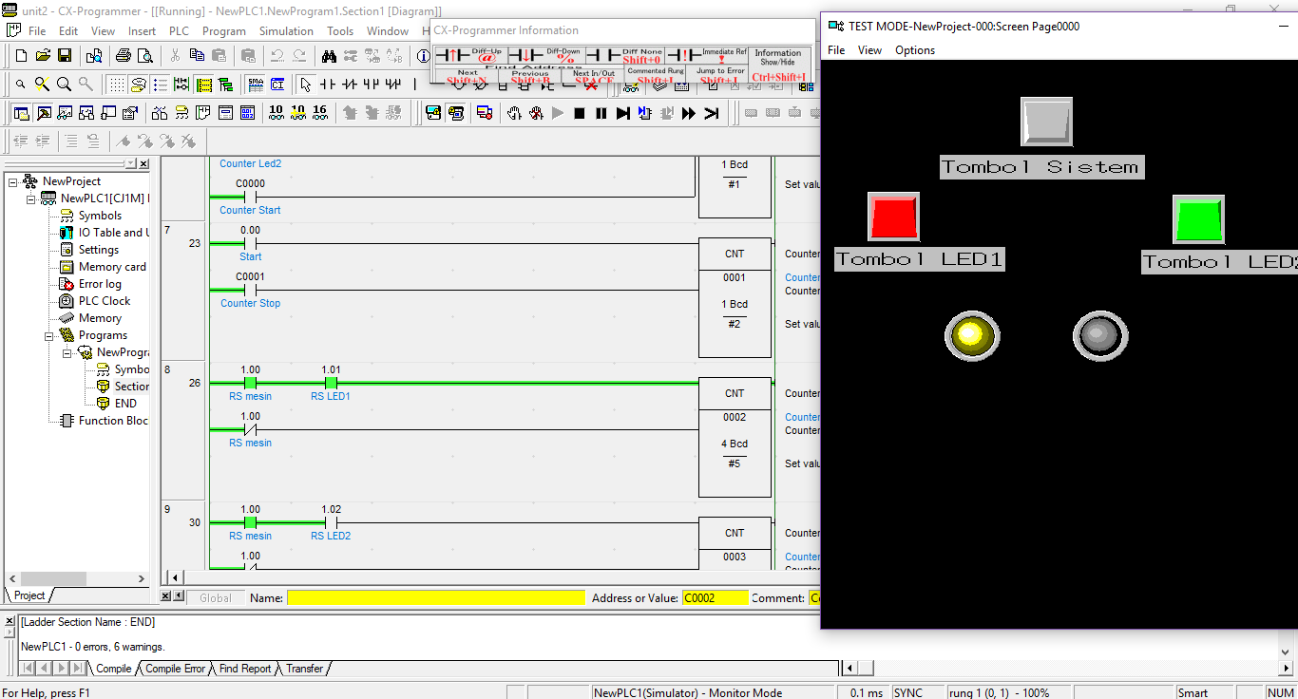The image size is (1298, 699).
Task: Create a new project with New icon
Action: 21,56
